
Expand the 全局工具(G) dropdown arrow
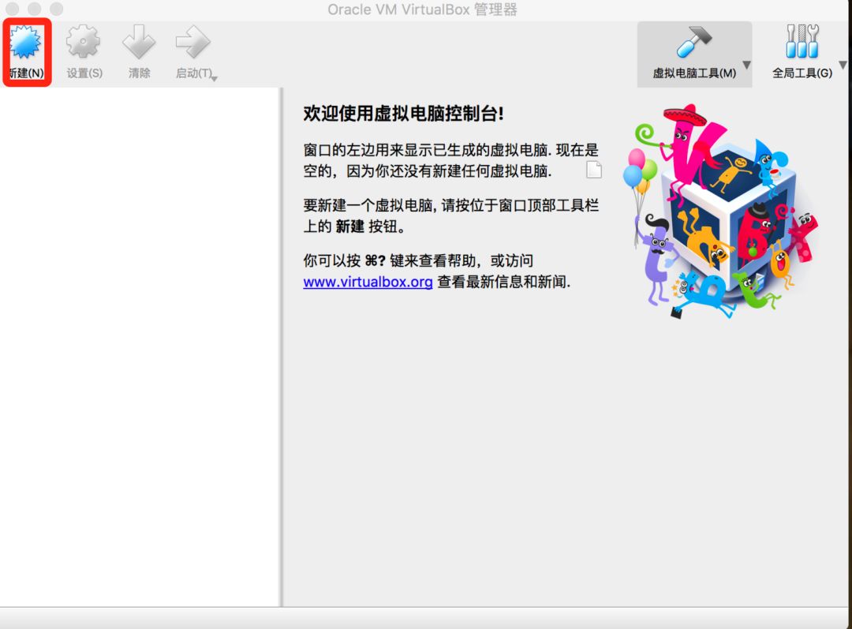point(843,66)
